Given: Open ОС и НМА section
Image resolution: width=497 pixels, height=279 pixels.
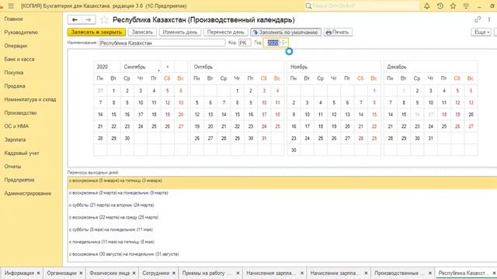Looking at the screenshot, I should [16, 126].
